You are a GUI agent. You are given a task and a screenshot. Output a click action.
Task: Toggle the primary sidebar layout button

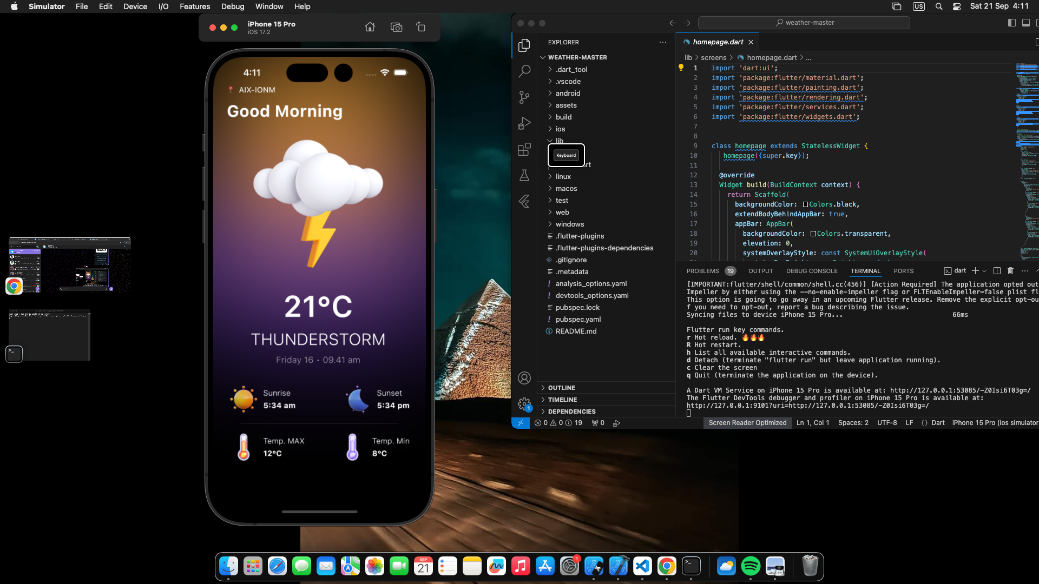point(1011,23)
